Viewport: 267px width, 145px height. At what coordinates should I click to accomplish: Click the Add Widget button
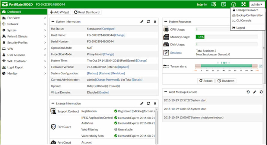click(x=60, y=12)
